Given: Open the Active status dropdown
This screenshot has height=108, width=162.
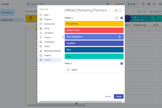Looking at the screenshot, I should click(133, 4).
